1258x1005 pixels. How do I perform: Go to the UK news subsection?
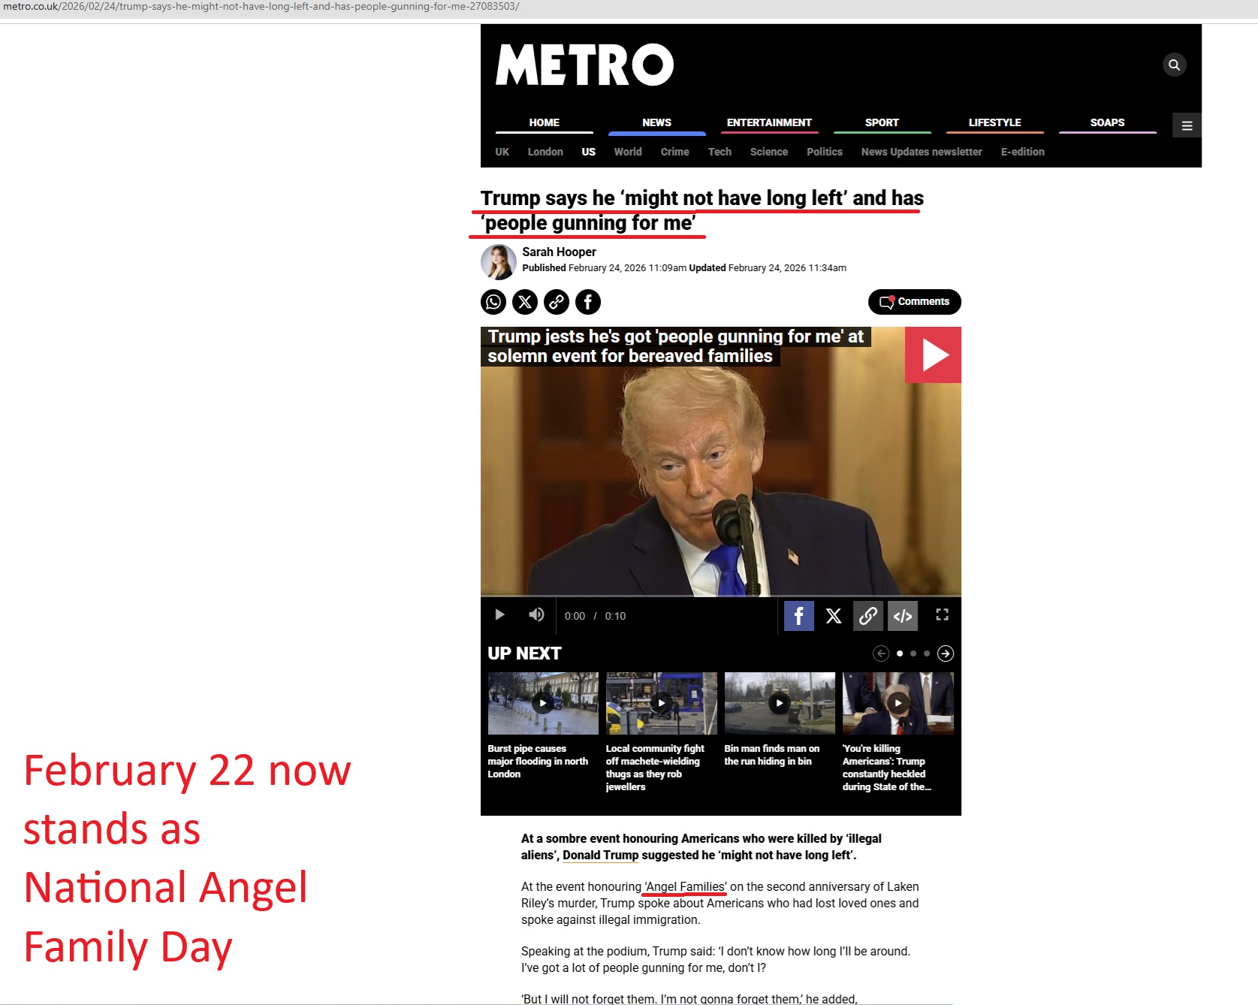[502, 152]
